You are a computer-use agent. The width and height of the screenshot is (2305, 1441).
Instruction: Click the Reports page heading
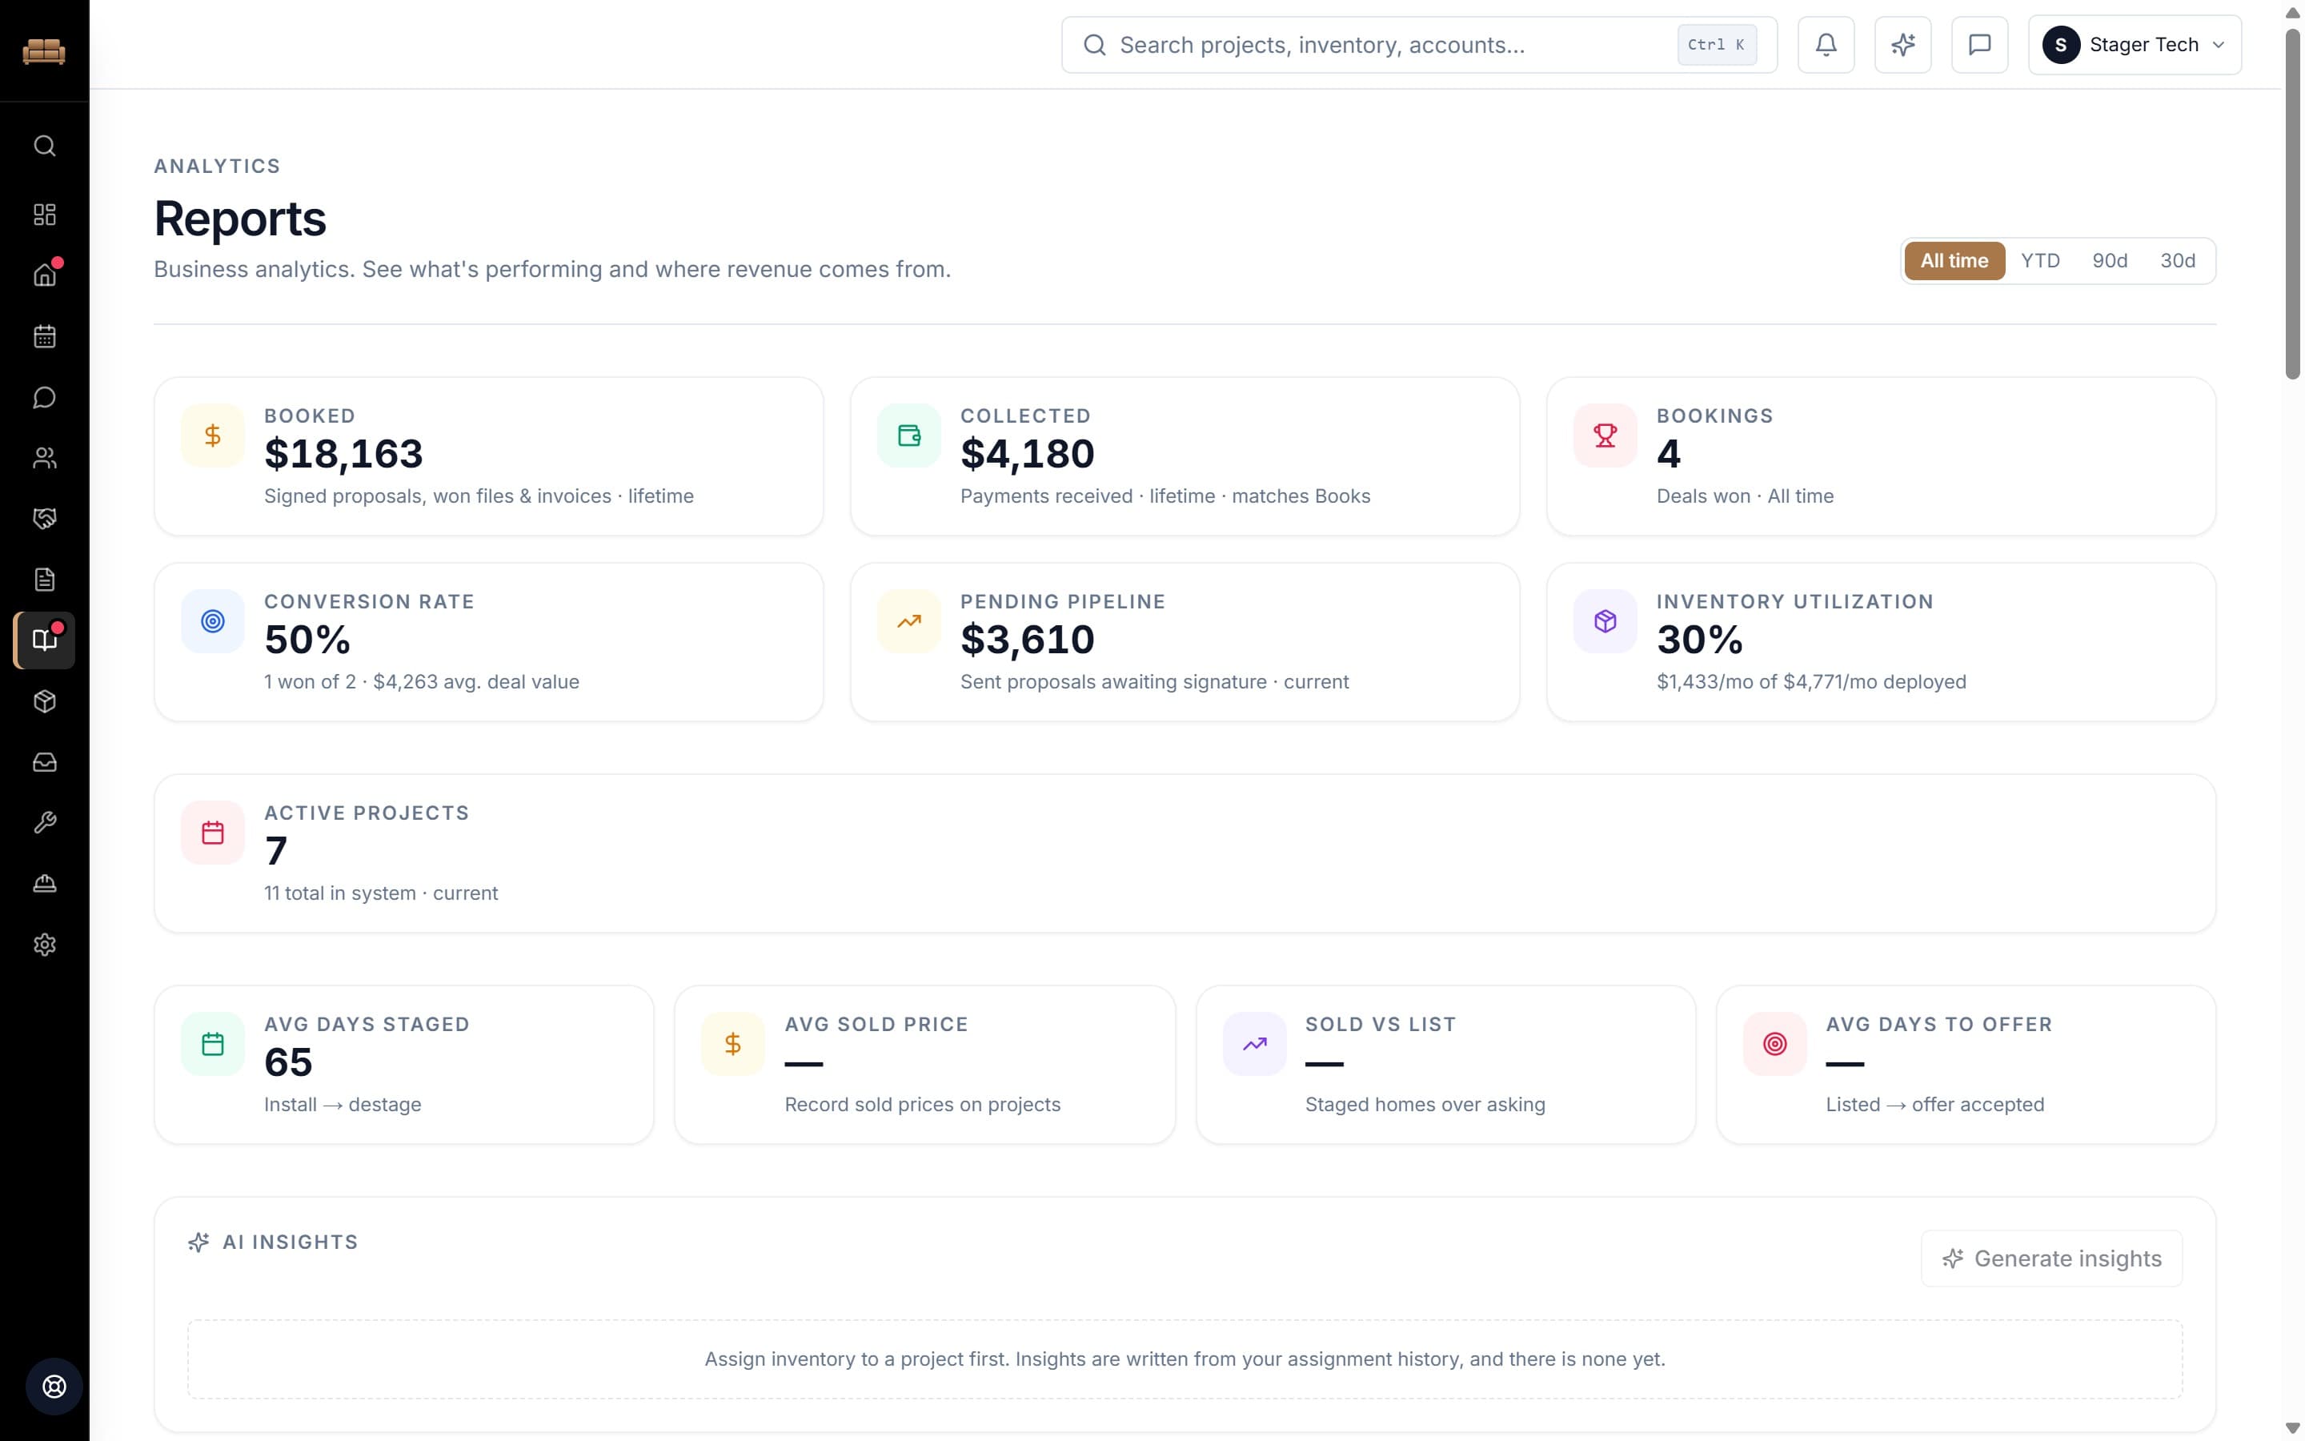click(x=240, y=219)
